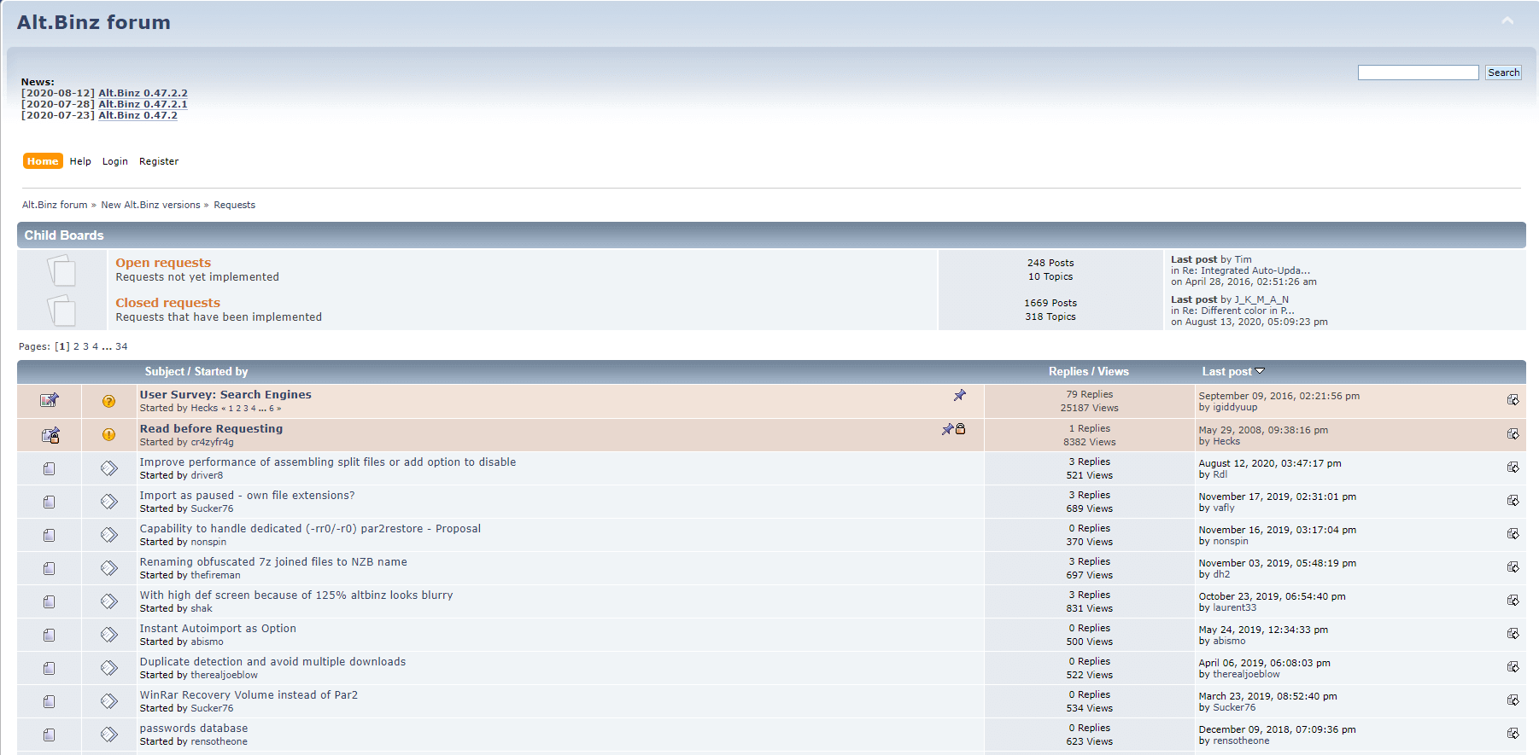Viewport: 1539px width, 755px height.
Task: Sort by Views column header
Action: click(1113, 371)
